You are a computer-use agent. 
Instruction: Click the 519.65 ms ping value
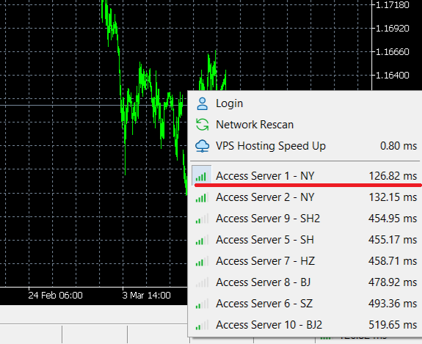(393, 325)
